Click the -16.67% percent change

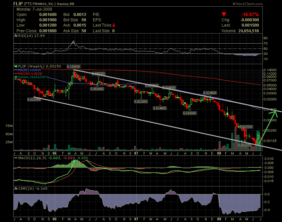click(250, 15)
